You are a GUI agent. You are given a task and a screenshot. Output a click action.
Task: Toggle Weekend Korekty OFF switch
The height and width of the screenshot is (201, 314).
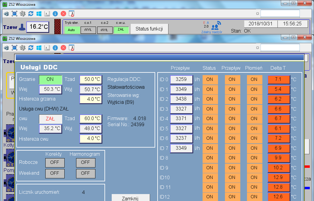click(x=55, y=173)
